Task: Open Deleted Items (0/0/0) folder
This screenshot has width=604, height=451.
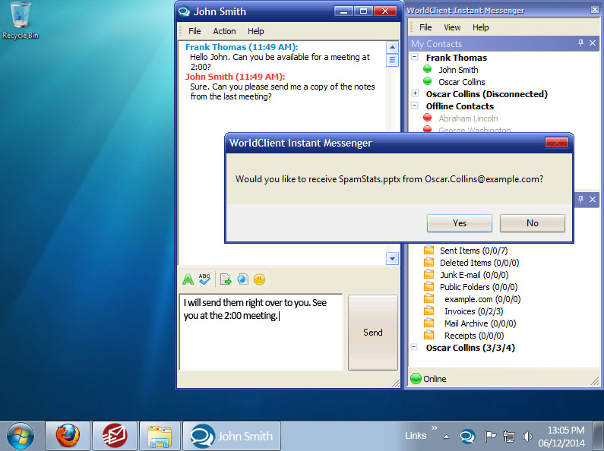Action: [x=479, y=263]
